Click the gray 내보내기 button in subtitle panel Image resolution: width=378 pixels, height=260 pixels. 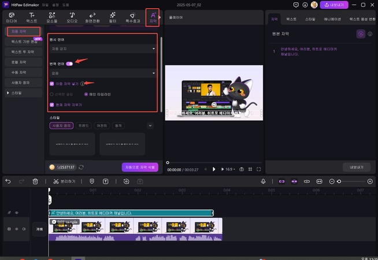pos(357,167)
